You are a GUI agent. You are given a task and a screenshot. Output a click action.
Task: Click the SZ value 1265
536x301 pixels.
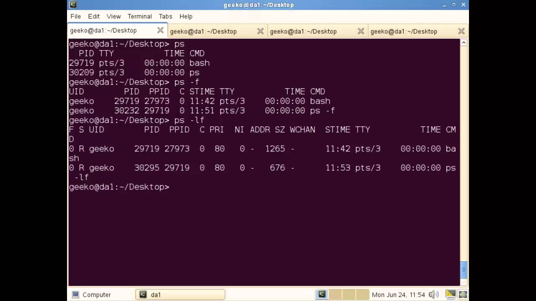click(275, 148)
